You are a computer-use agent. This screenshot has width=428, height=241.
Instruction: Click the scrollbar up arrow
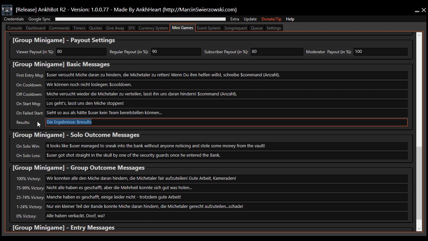pyautogui.click(x=419, y=34)
